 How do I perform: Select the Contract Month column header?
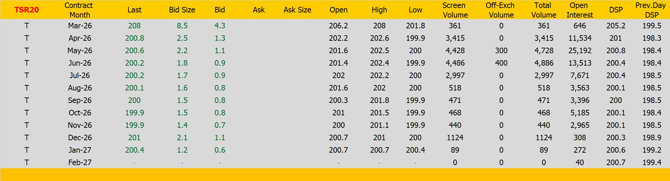pos(79,10)
